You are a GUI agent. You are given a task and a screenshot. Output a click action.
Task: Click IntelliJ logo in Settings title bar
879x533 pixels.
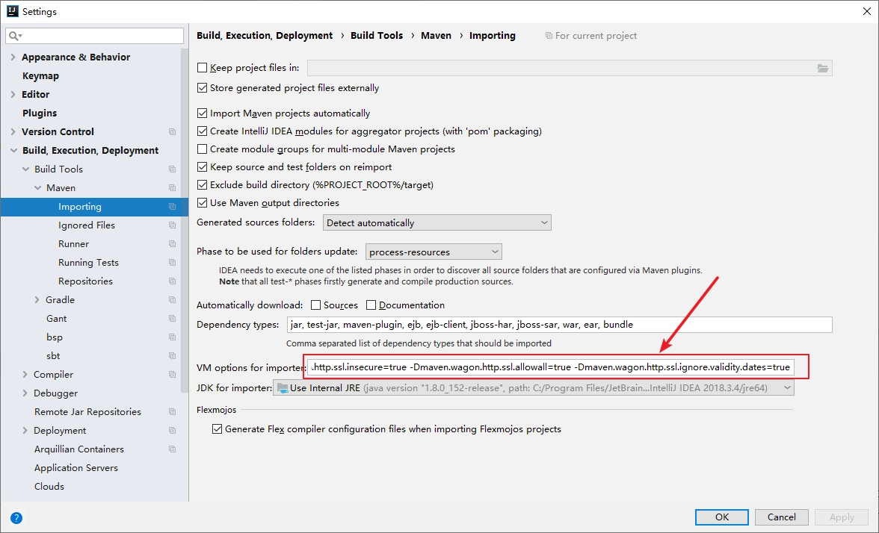click(12, 11)
